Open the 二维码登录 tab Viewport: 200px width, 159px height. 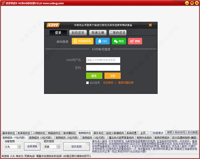(118, 33)
